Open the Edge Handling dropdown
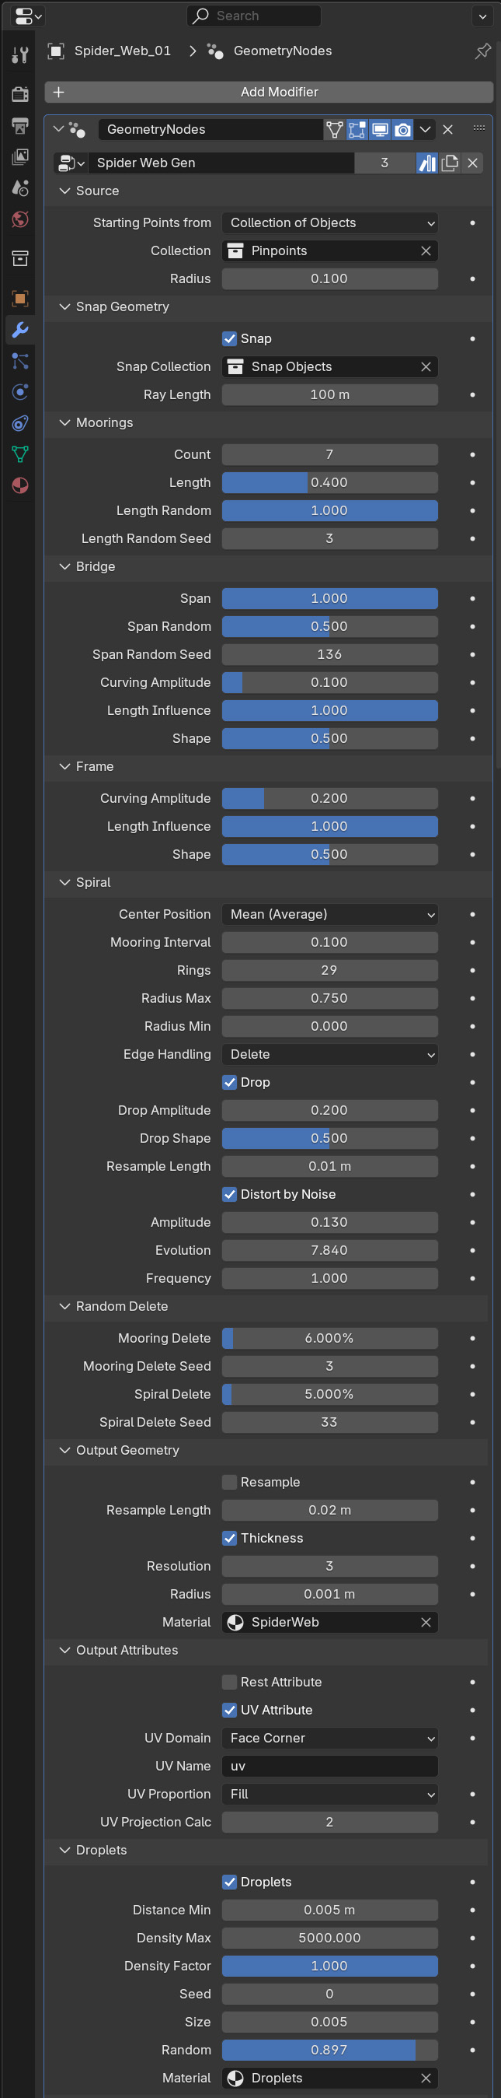Screen dimensions: 501x2098 [x=329, y=1055]
